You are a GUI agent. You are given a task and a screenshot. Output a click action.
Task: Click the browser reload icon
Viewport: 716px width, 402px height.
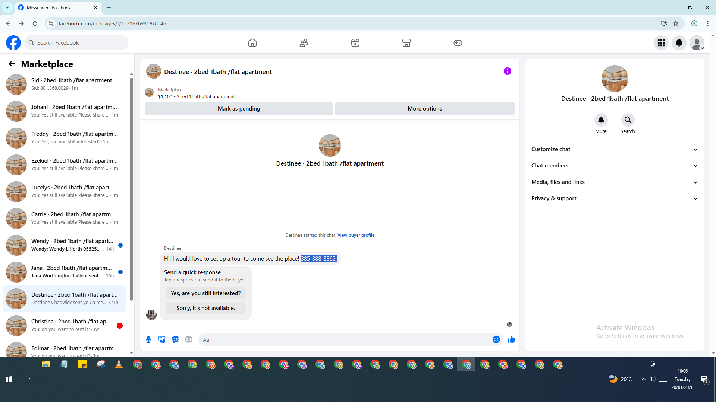tap(35, 23)
